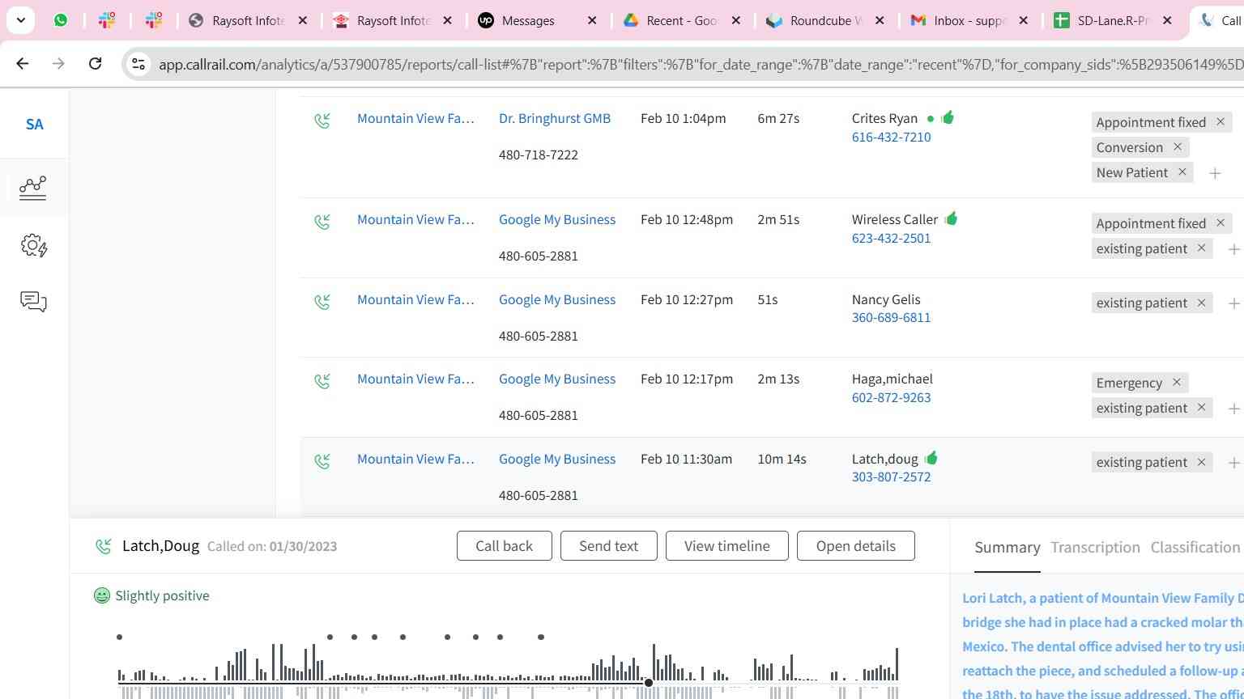
Task: Remove the Conversion tag
Action: pos(1177,146)
